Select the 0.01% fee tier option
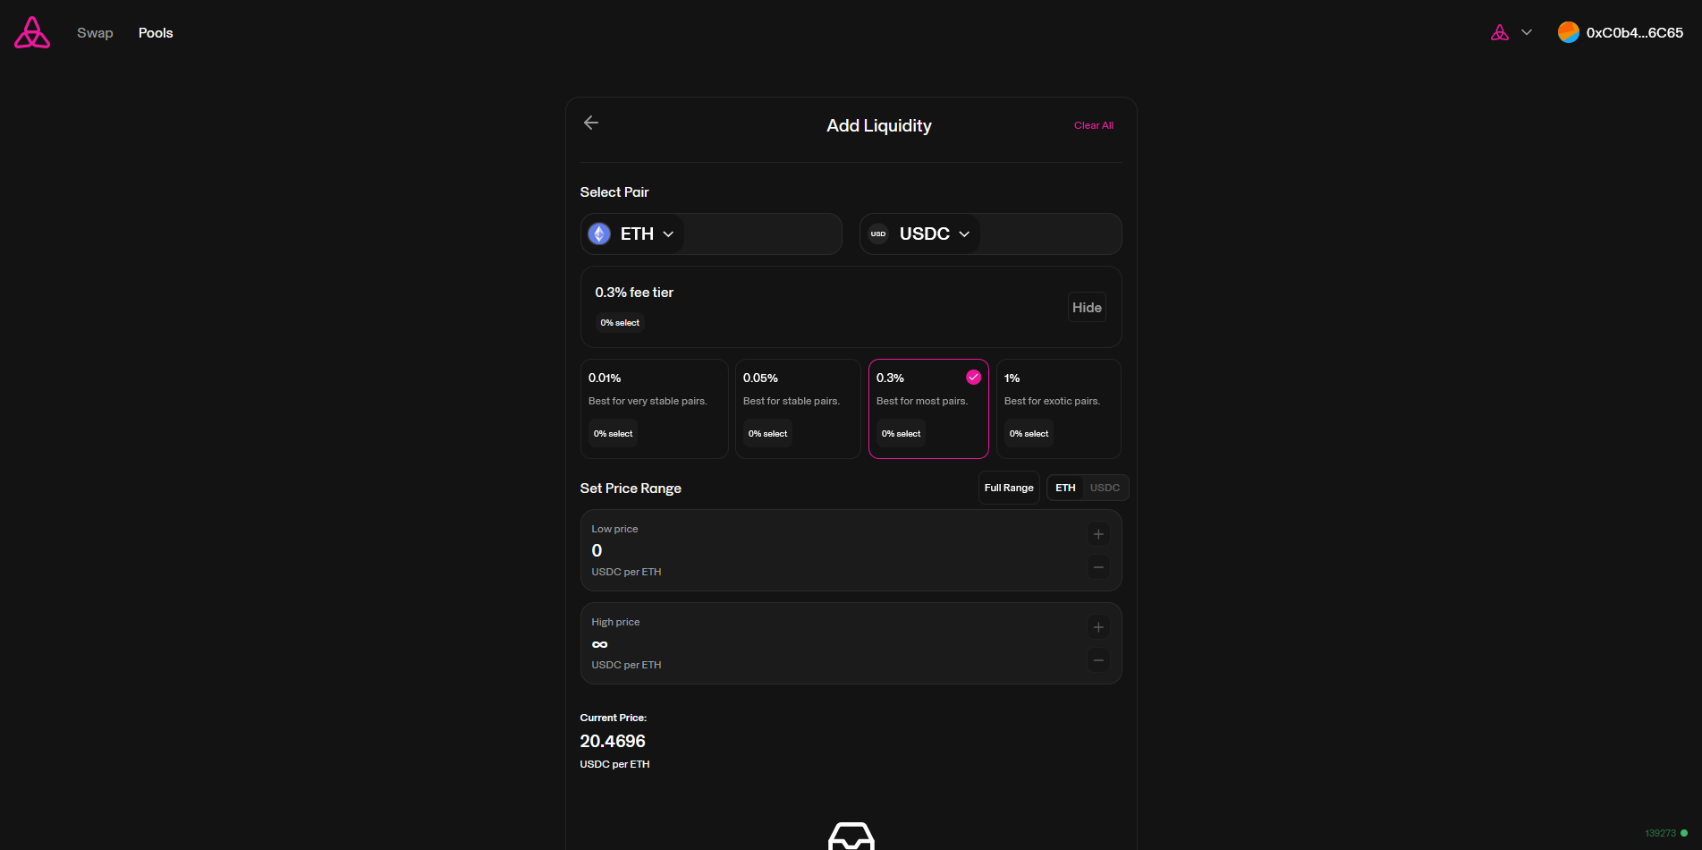Viewport: 1702px width, 850px height. [x=654, y=408]
